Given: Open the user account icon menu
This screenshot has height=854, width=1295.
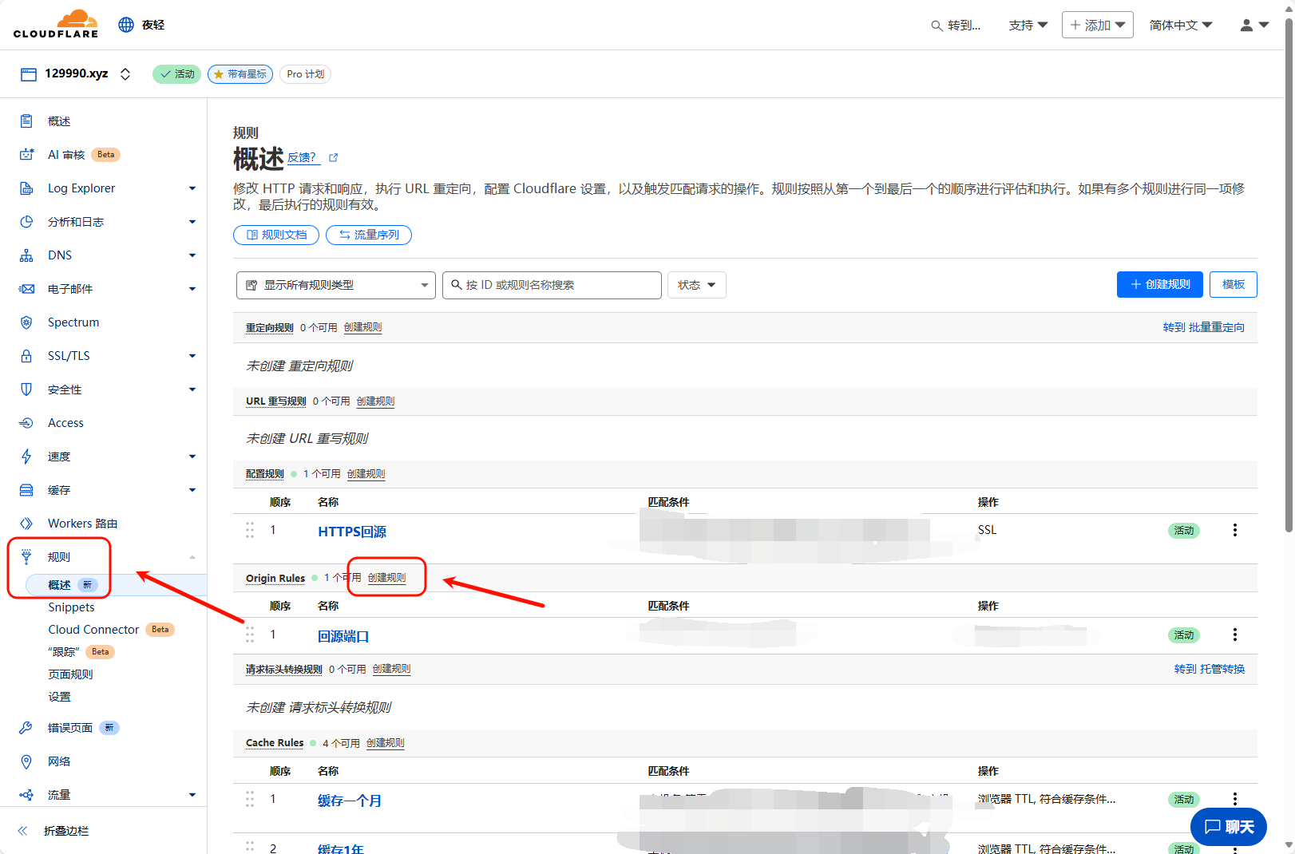Looking at the screenshot, I should 1253,26.
